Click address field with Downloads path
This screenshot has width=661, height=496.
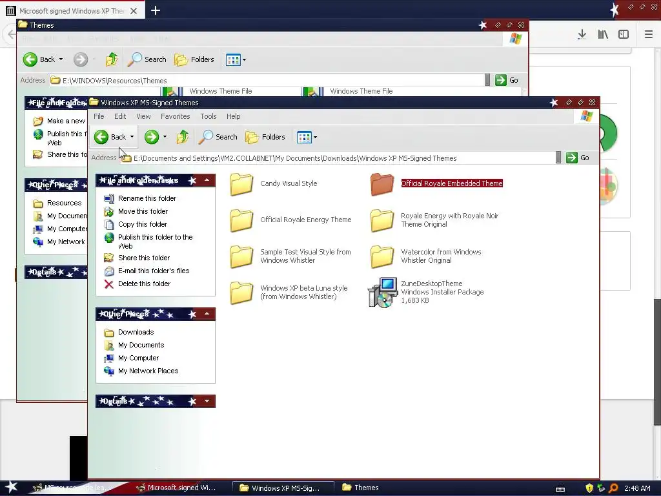(337, 158)
